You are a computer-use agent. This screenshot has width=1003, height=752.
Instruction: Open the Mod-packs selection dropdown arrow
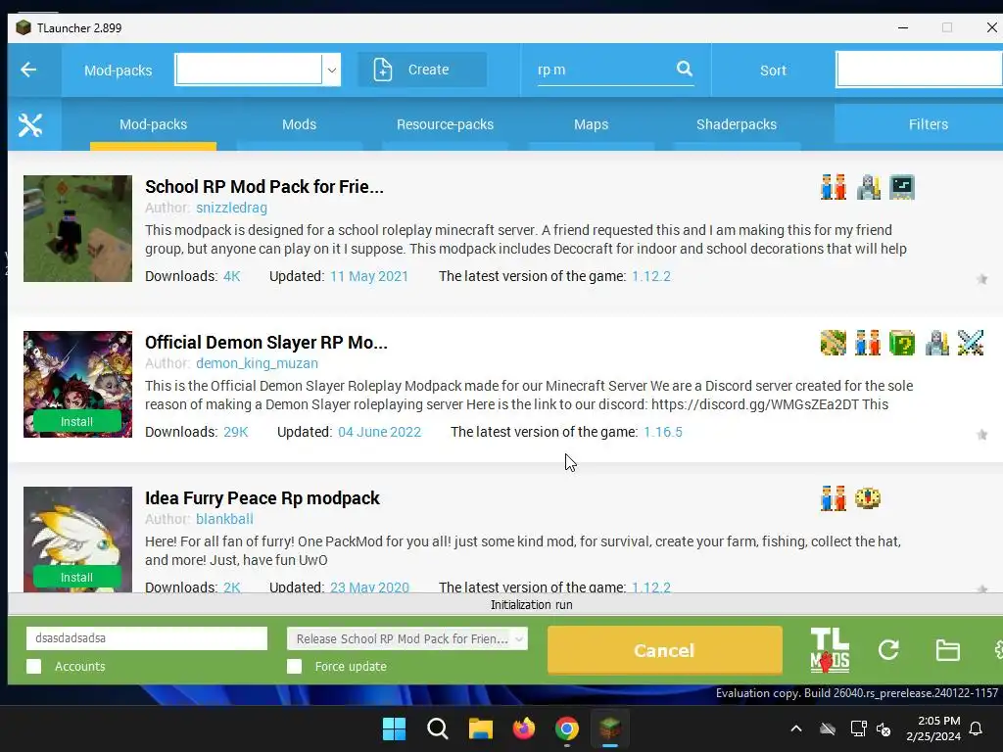click(331, 70)
